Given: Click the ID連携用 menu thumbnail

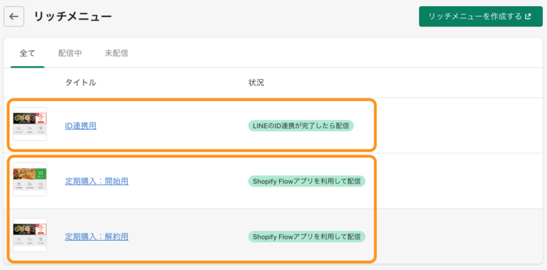Looking at the screenshot, I should tap(30, 124).
